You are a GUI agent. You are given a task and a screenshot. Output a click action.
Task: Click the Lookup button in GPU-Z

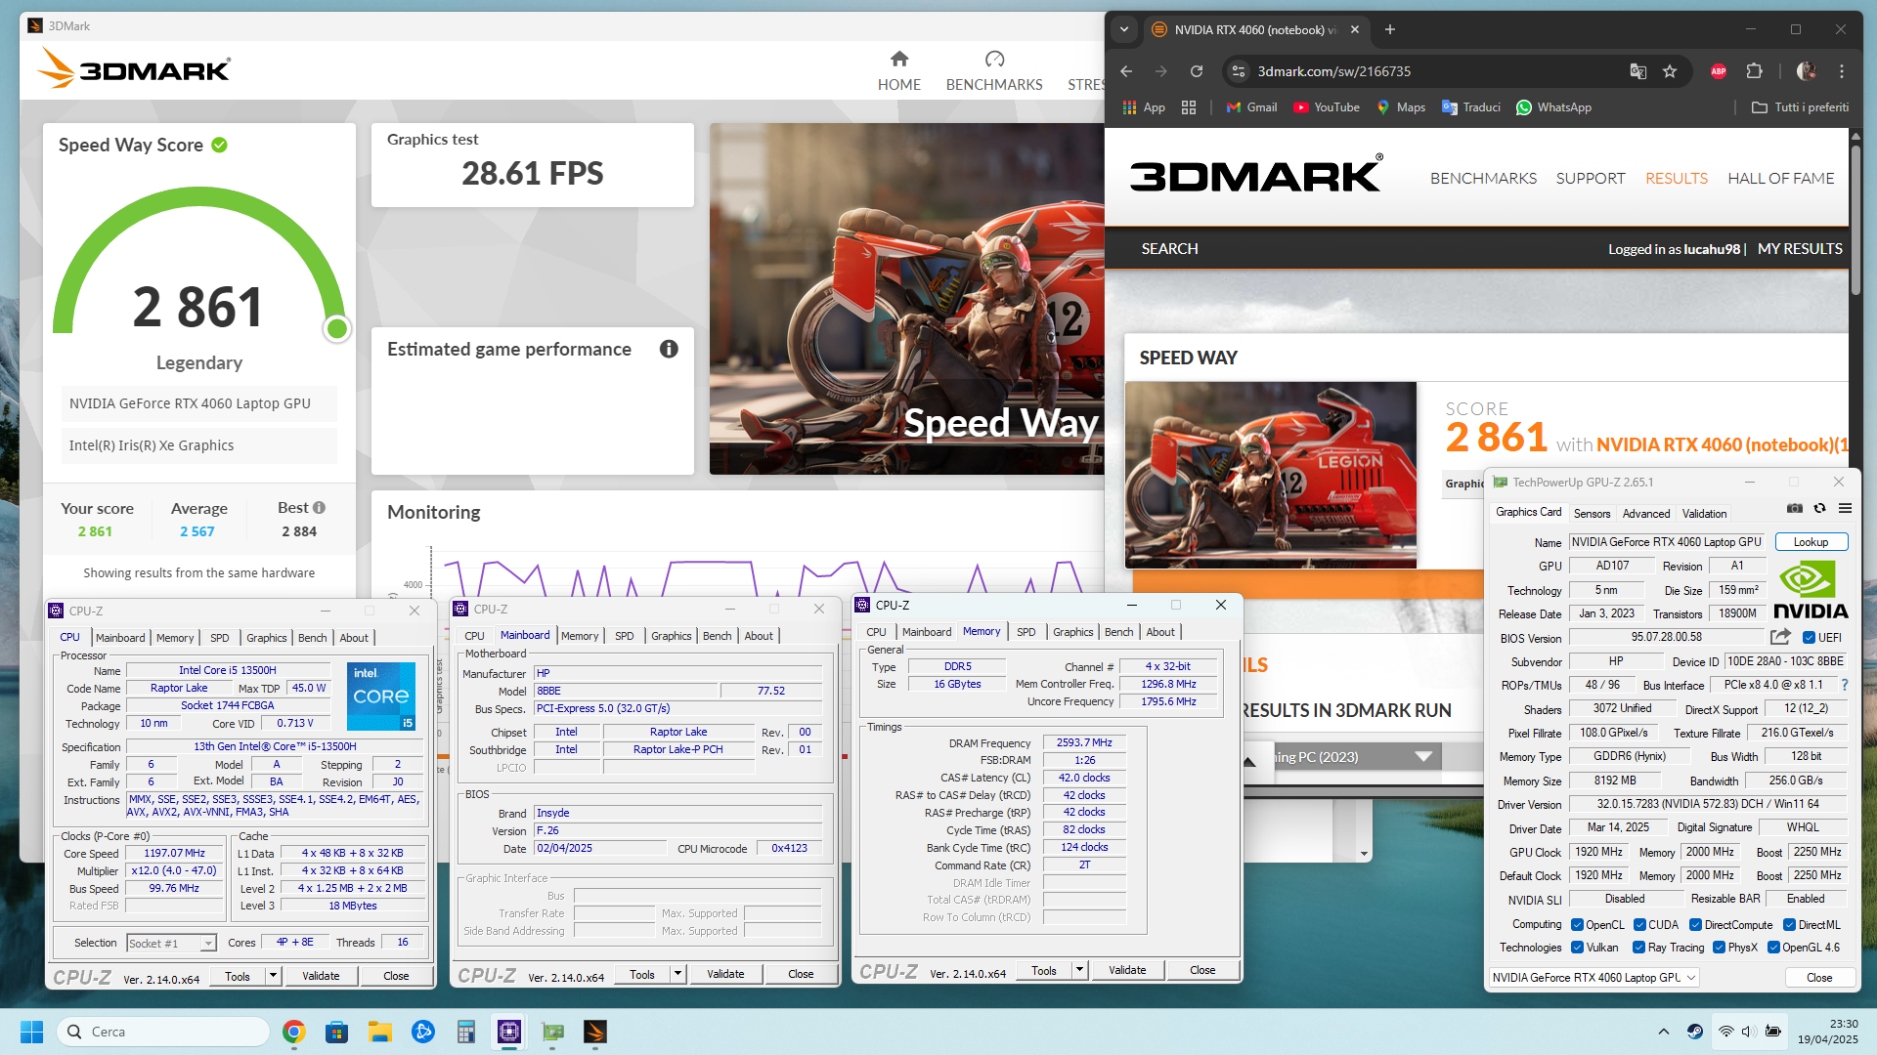1811,542
